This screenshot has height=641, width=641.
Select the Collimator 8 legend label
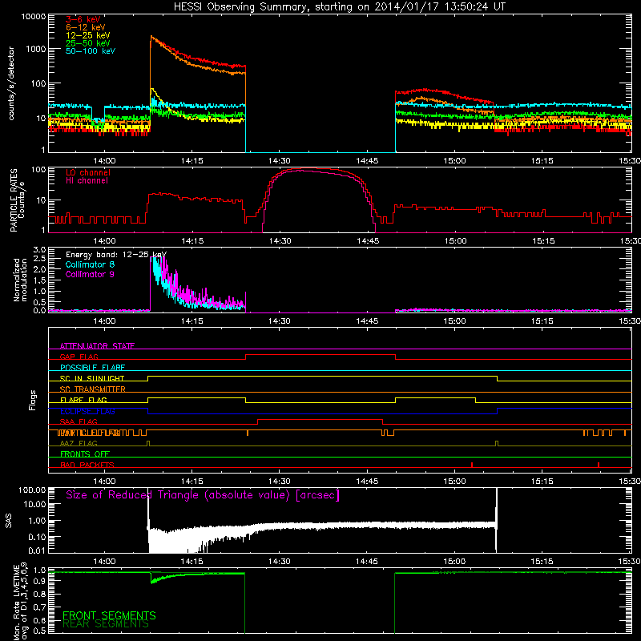click(x=90, y=264)
